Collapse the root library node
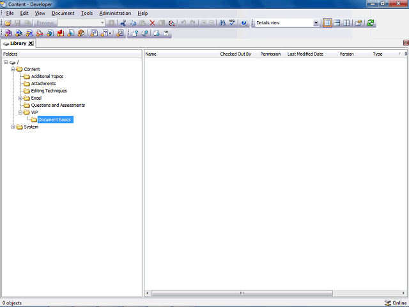 pos(6,62)
